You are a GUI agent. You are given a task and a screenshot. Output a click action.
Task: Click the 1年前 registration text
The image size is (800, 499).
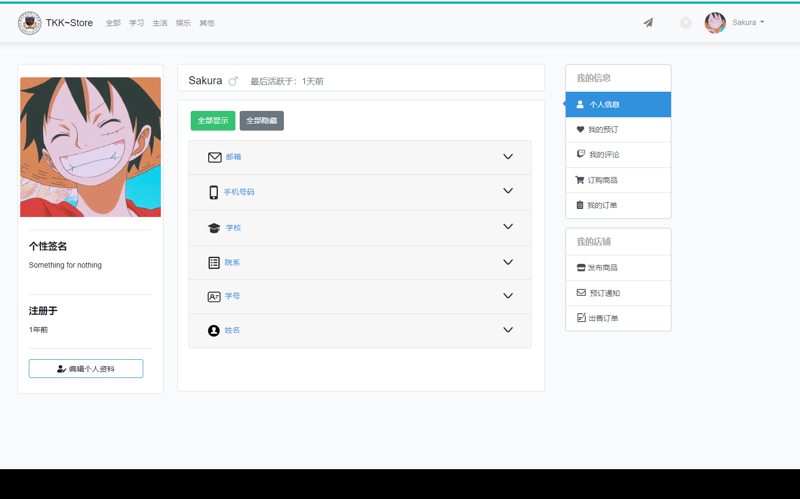click(38, 329)
